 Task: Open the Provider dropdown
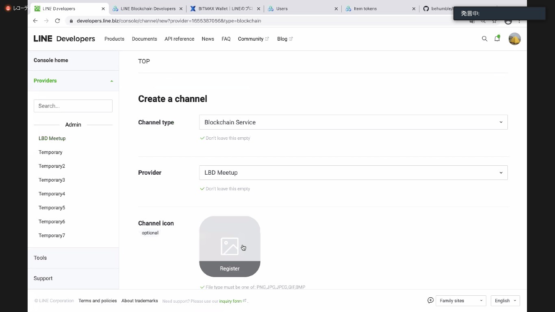353,173
